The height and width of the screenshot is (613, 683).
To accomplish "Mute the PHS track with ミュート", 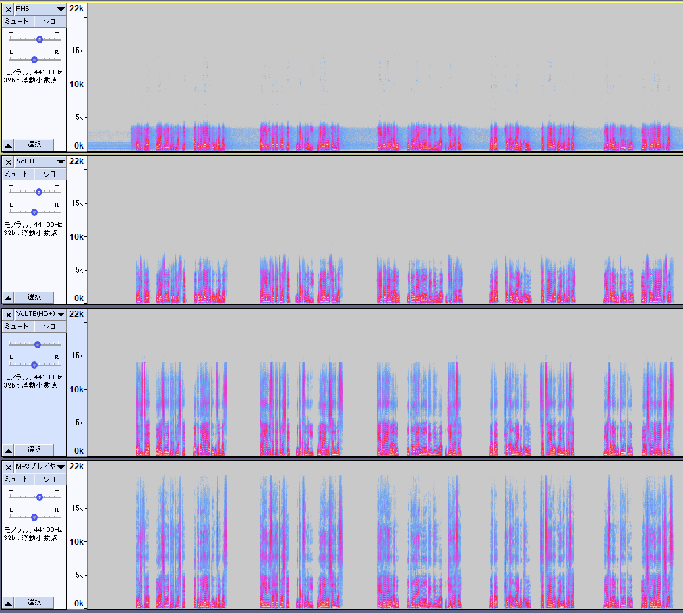I will click(x=18, y=22).
